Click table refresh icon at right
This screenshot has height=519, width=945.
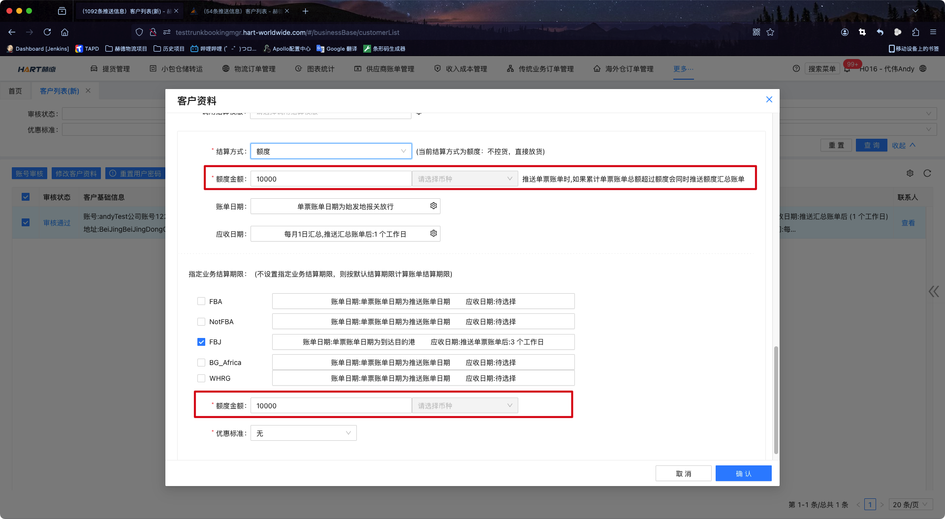pyautogui.click(x=927, y=173)
